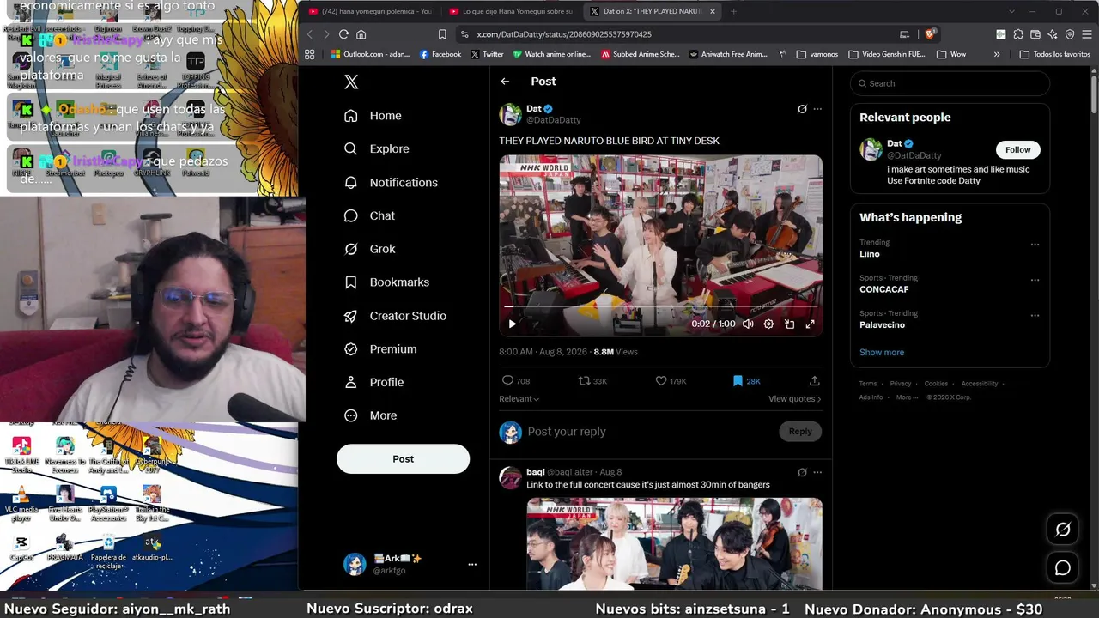Click the X logo in the sidebar
The height and width of the screenshot is (618, 1099).
point(351,82)
